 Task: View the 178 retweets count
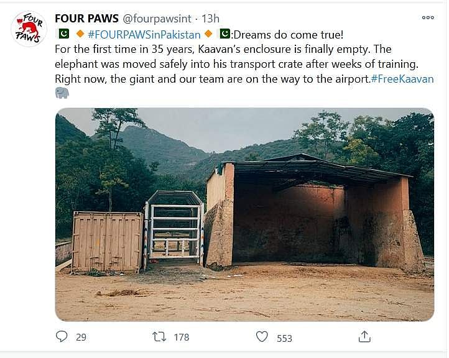coord(181,337)
